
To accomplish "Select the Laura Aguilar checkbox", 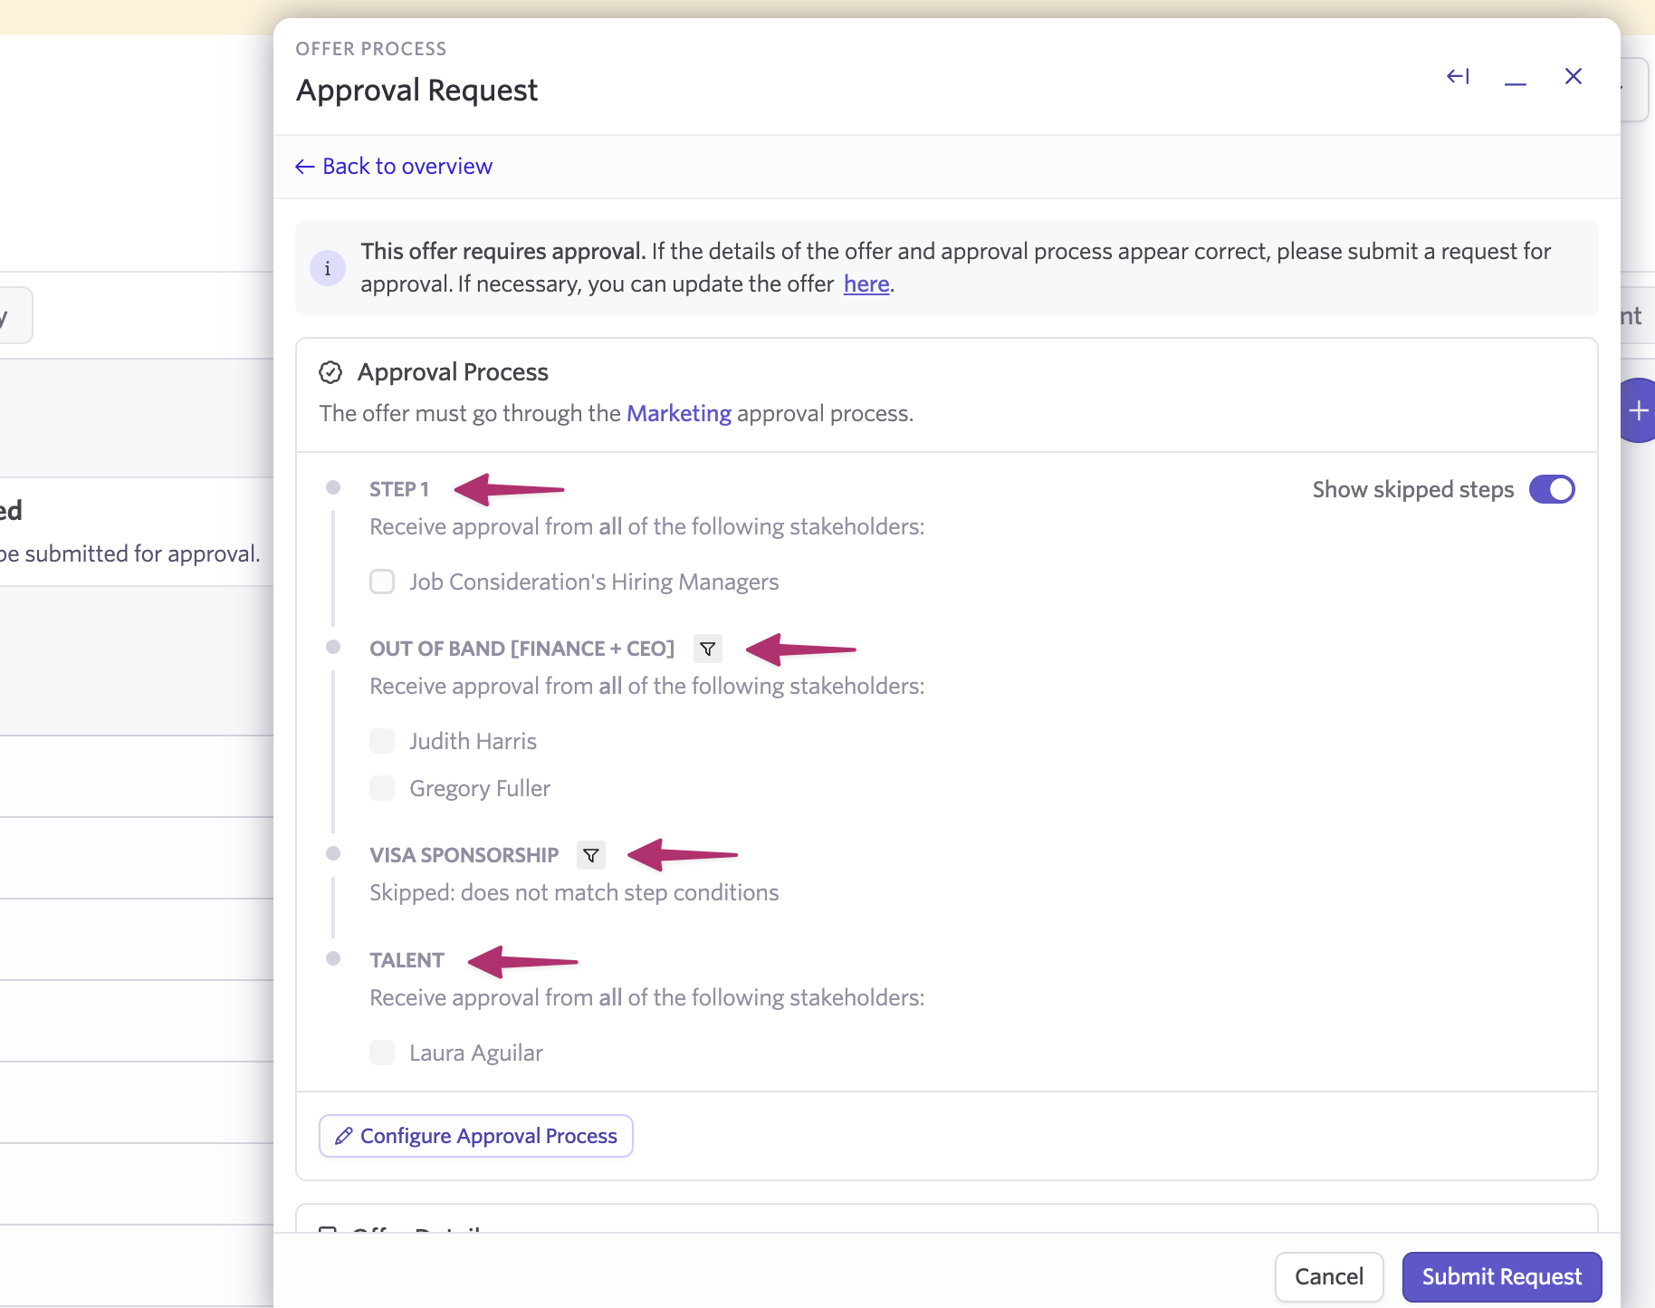I will tap(382, 1053).
